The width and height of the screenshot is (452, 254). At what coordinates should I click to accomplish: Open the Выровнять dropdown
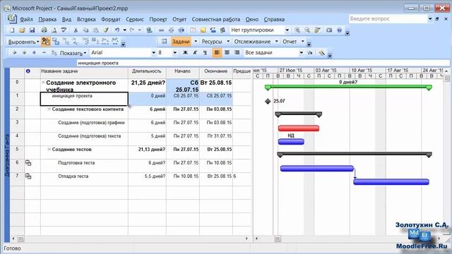23,42
